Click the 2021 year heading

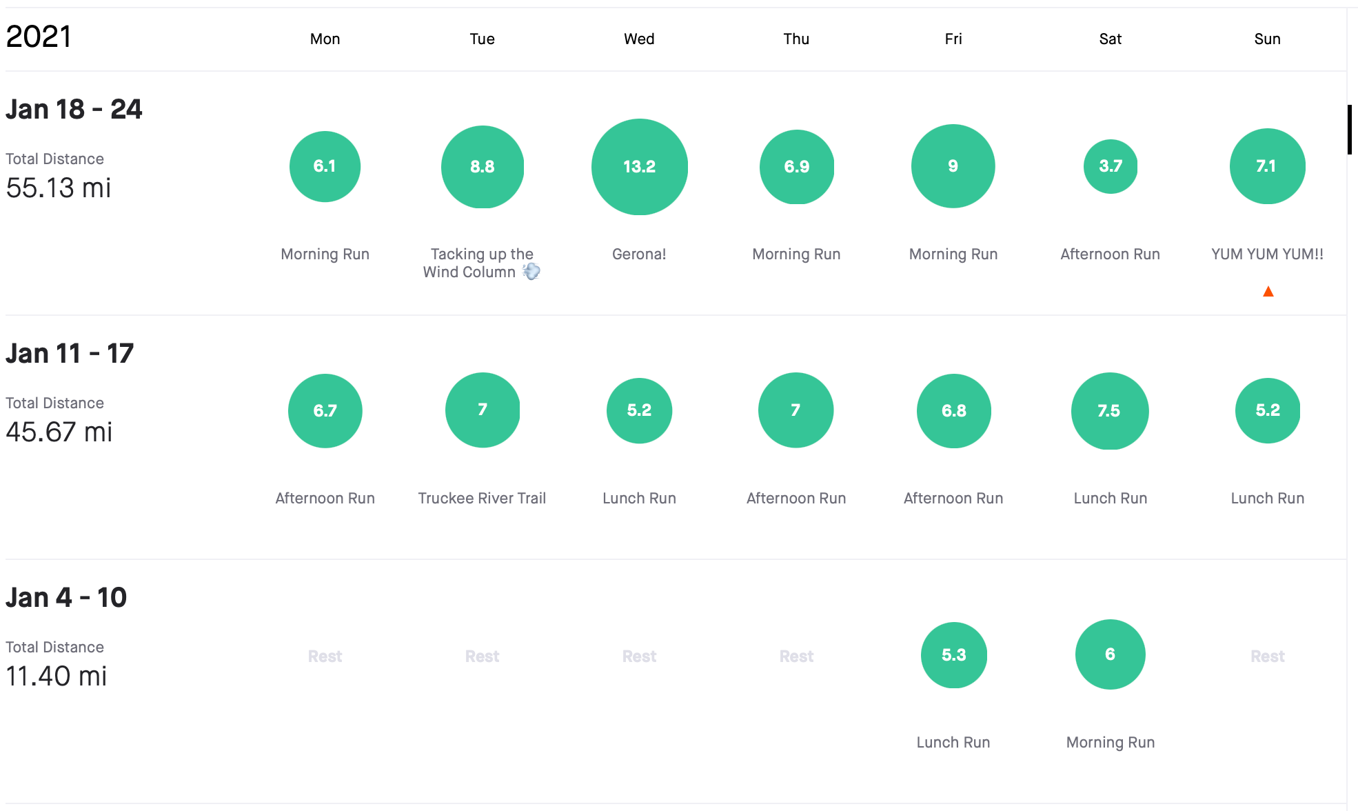click(39, 37)
